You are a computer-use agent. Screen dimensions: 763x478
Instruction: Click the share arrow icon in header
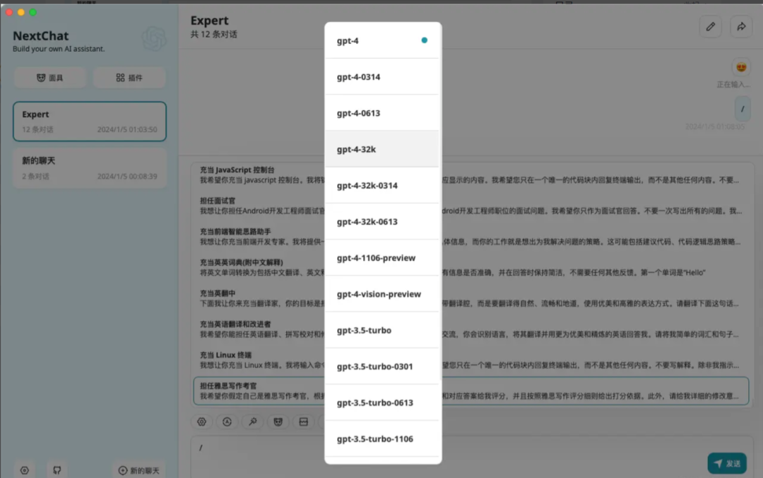point(741,27)
